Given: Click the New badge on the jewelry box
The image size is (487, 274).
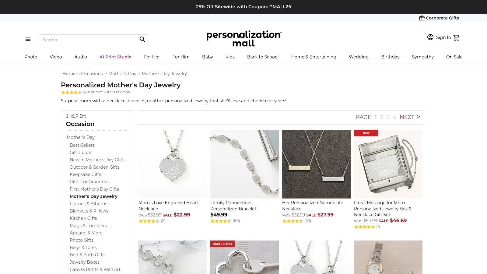Looking at the screenshot, I should point(366,133).
